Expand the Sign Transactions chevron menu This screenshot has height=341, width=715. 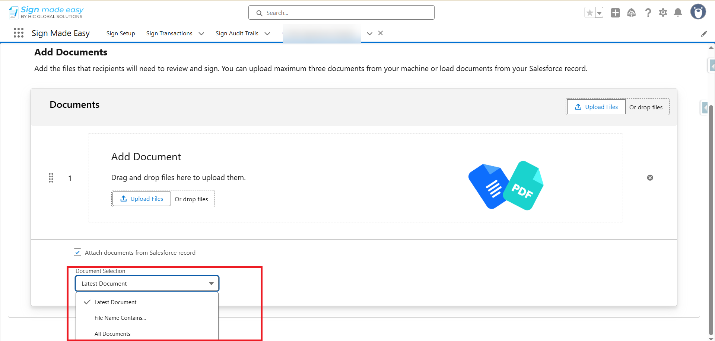pyautogui.click(x=201, y=33)
